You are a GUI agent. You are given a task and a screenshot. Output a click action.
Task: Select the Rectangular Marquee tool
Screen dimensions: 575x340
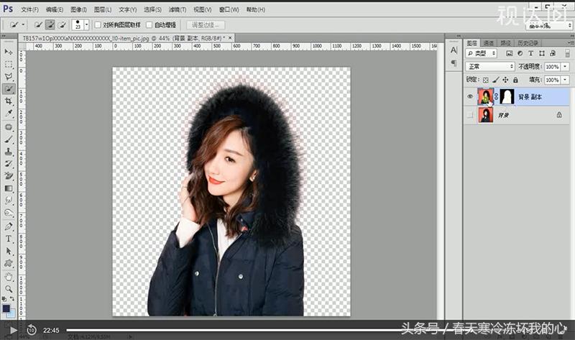click(x=9, y=64)
